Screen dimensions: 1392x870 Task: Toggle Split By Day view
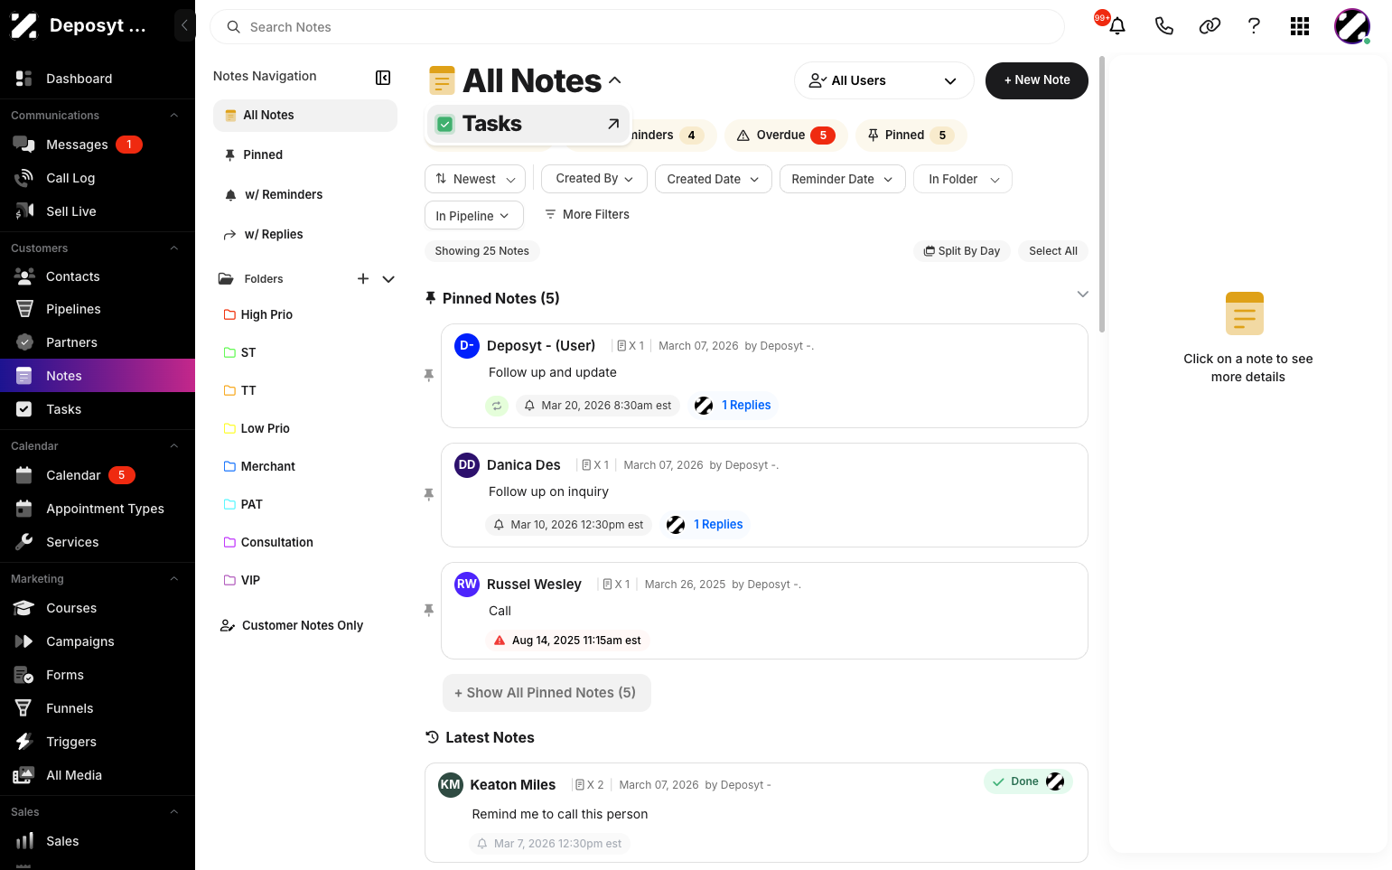[962, 251]
